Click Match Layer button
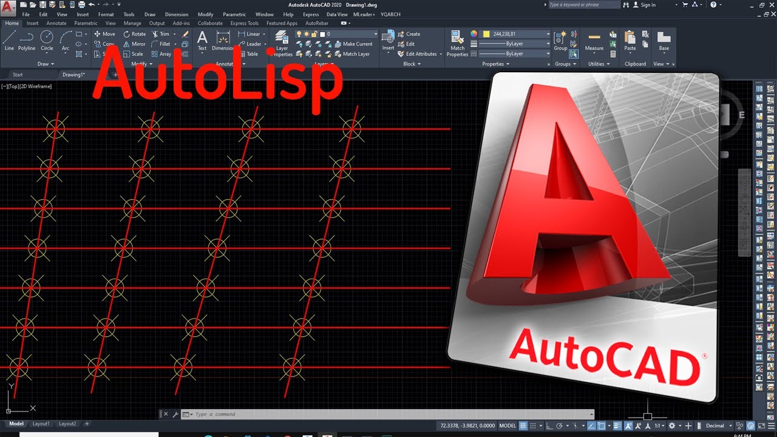This screenshot has width=777, height=437. [x=352, y=53]
